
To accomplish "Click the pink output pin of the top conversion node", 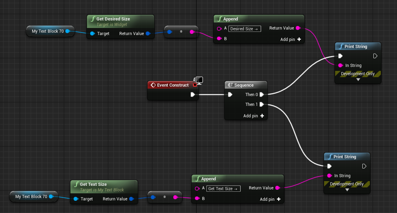I will click(192, 31).
